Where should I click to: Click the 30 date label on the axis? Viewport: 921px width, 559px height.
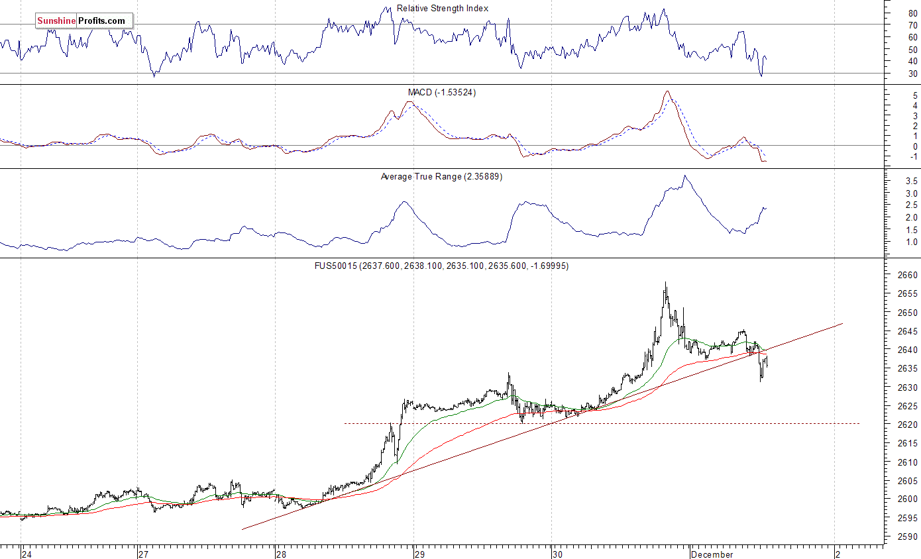[557, 554]
